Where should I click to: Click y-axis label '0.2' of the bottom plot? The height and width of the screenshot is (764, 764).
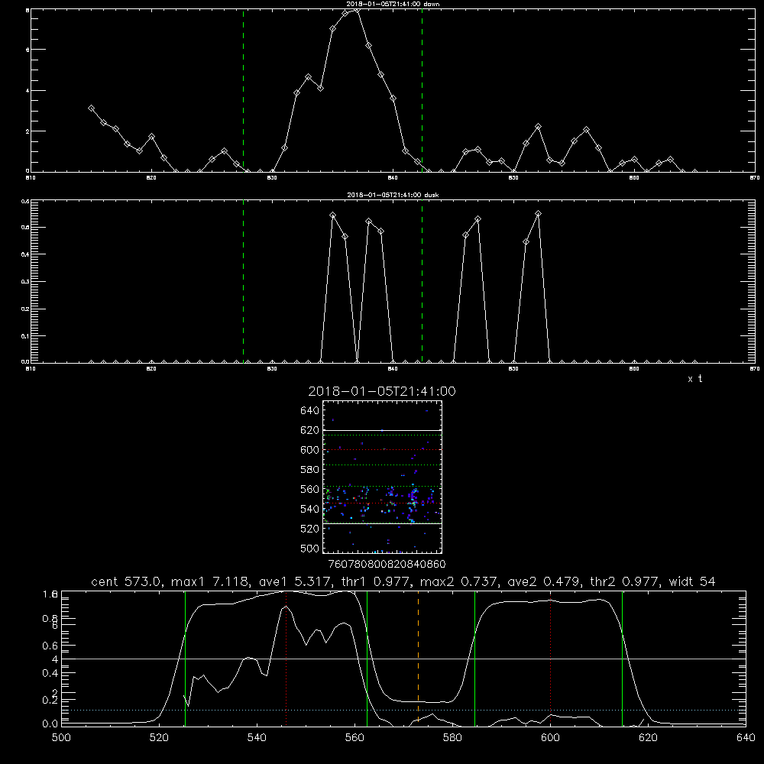[x=50, y=700]
